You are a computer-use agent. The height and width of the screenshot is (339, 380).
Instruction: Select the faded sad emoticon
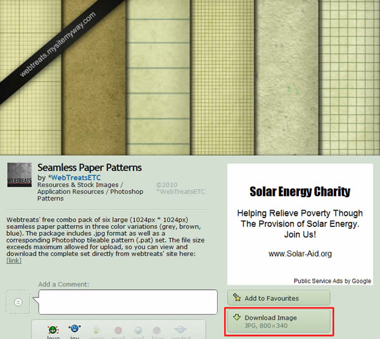point(138,330)
